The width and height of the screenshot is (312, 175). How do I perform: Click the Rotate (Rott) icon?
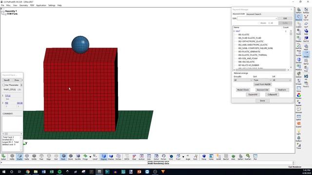pos(195,157)
